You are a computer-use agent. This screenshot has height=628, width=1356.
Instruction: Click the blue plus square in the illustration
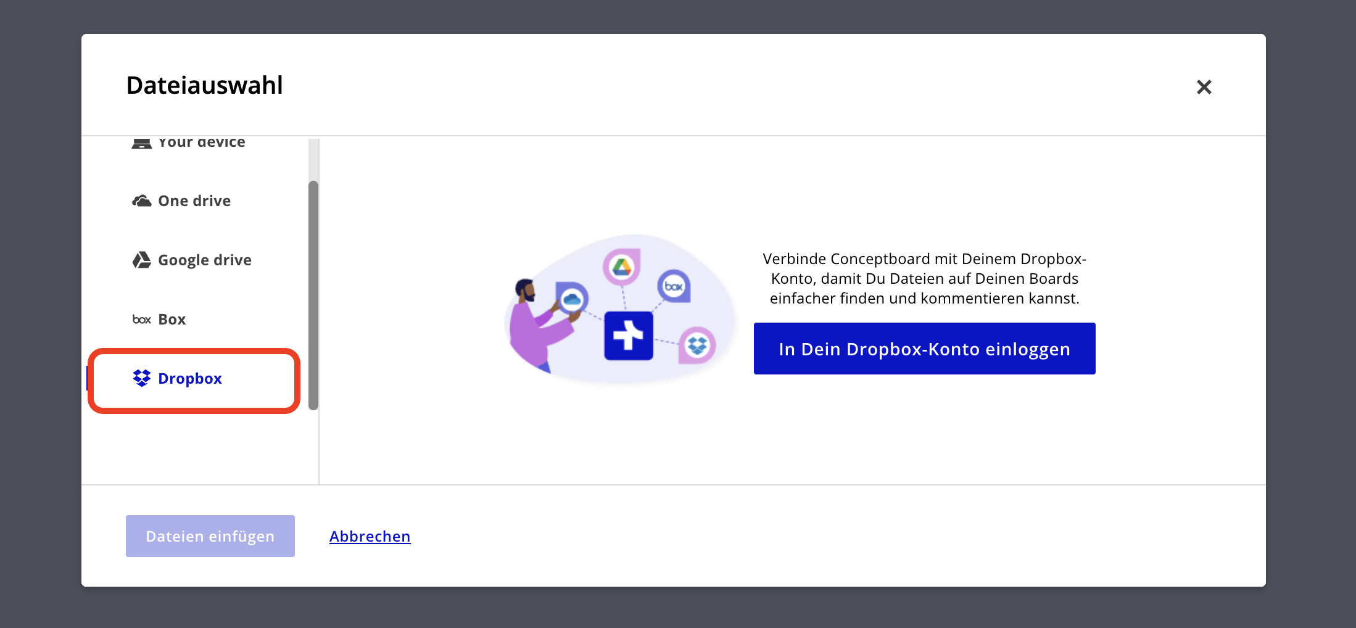[628, 336]
